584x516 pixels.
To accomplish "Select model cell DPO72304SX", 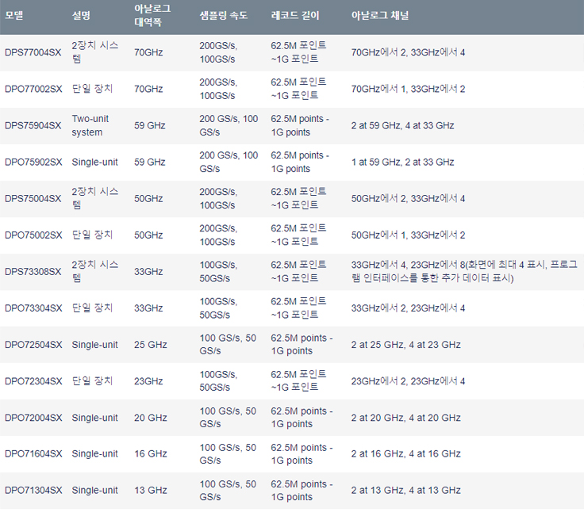I will pyautogui.click(x=33, y=381).
